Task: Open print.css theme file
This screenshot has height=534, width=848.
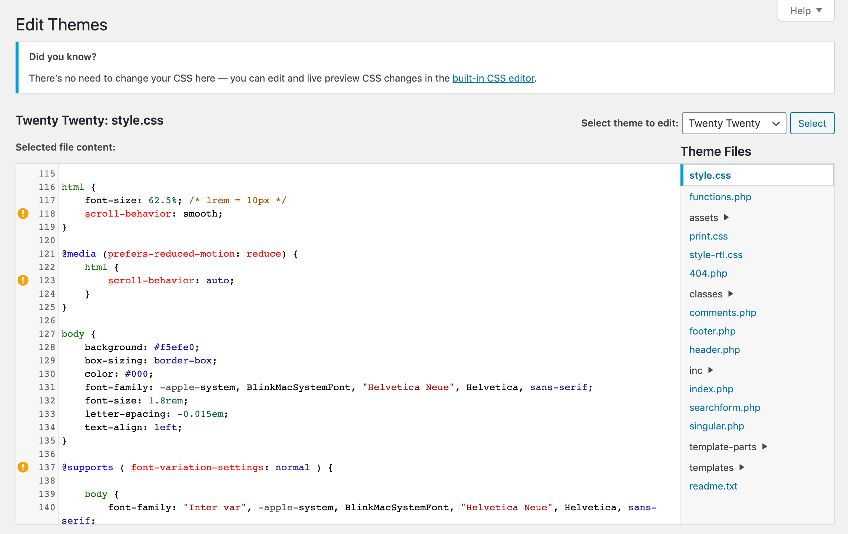Action: [708, 236]
